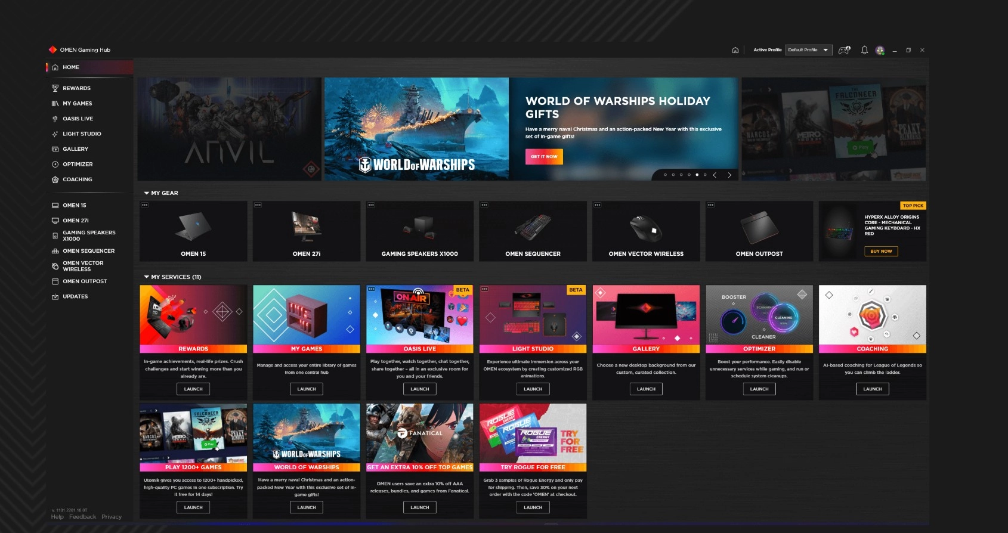Open Light Studio from the sidebar
The height and width of the screenshot is (533, 1008).
tap(82, 134)
